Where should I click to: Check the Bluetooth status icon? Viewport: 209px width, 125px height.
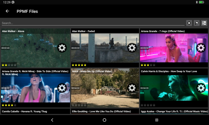(197, 2)
